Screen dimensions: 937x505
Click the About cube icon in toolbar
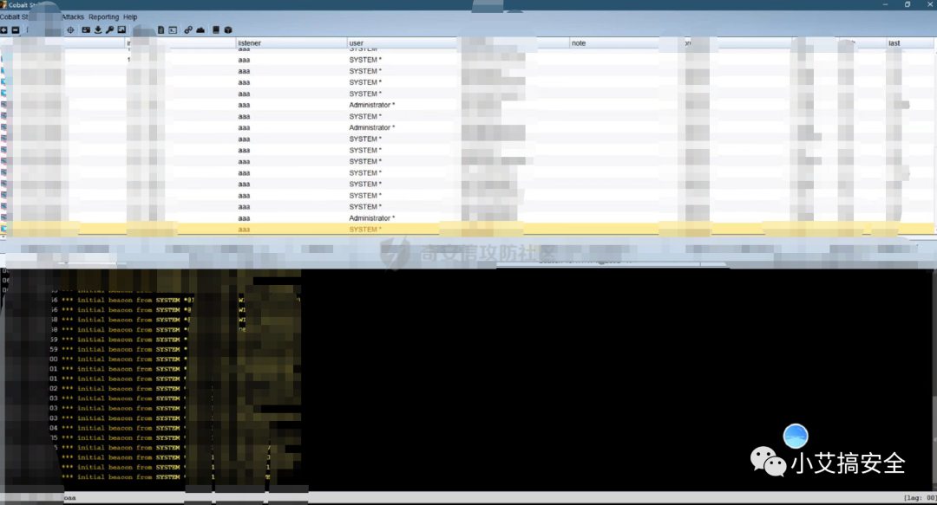[x=227, y=29]
